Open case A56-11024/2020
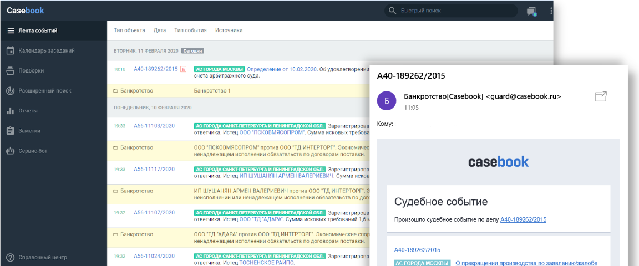Image resolution: width=639 pixels, height=266 pixels. click(154, 256)
